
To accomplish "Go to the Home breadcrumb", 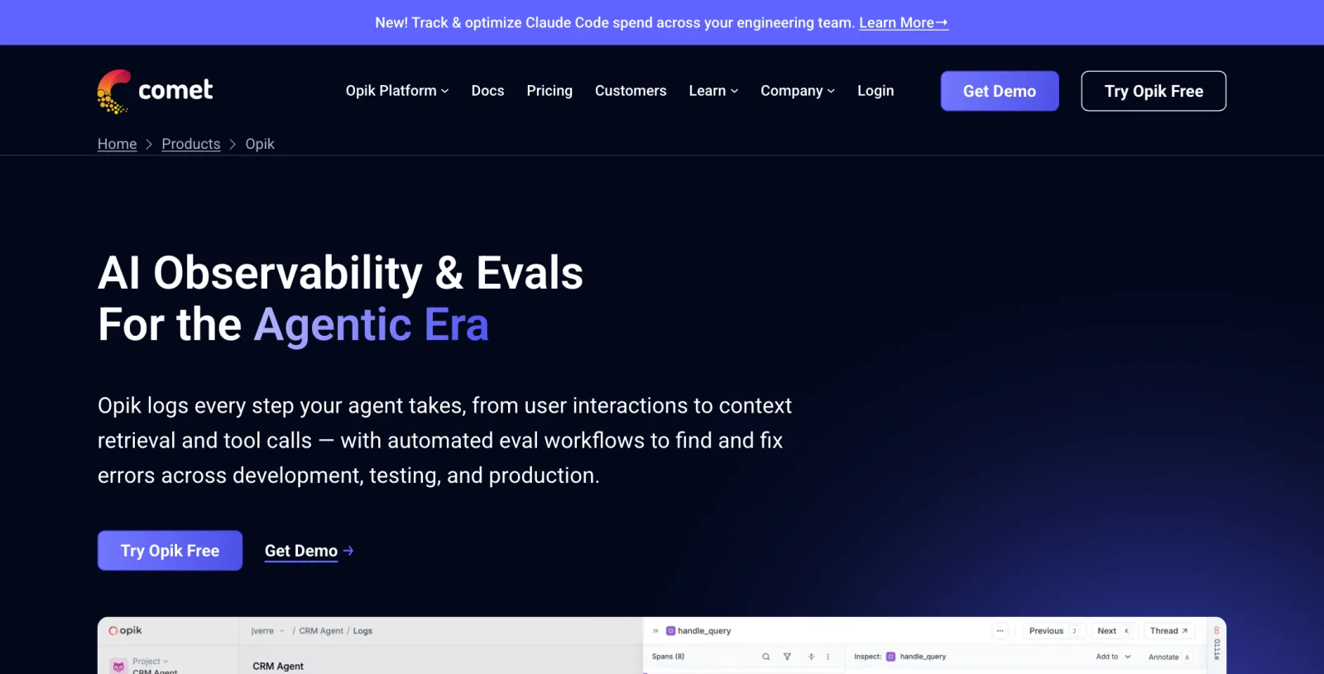I will click(118, 144).
